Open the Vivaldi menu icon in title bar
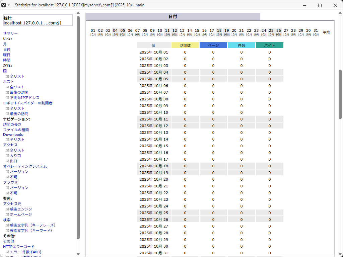Viewport: 343px width, 257px height. coord(4,5)
